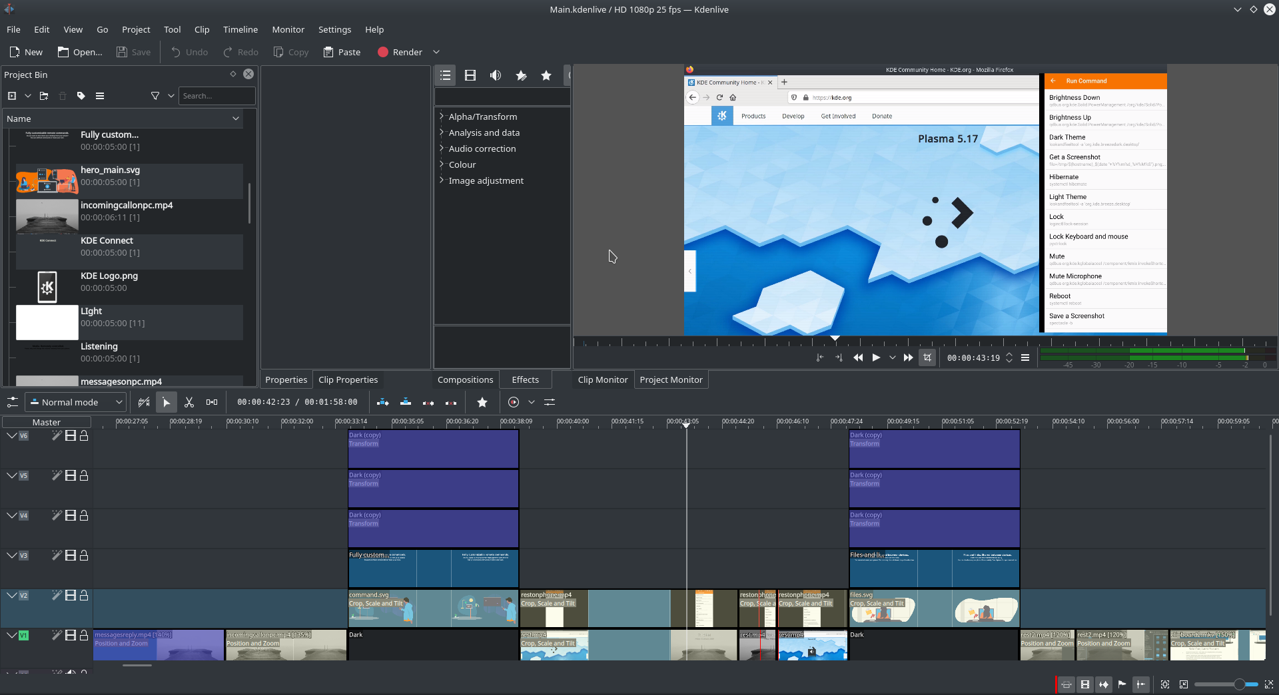
Task: Toggle show markers flag in status bar
Action: (x=1122, y=684)
